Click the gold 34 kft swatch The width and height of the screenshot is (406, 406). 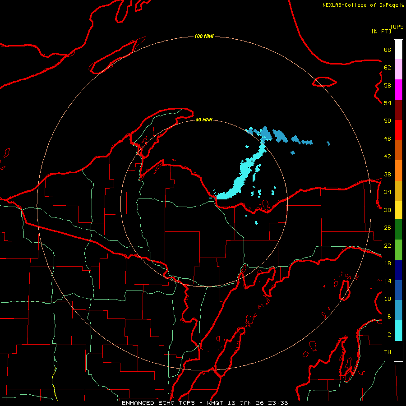click(x=398, y=191)
